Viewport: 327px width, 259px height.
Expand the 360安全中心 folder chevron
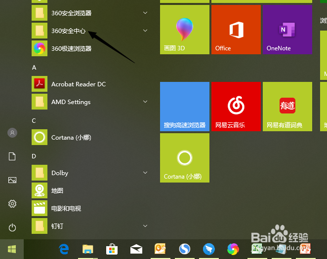click(x=145, y=31)
